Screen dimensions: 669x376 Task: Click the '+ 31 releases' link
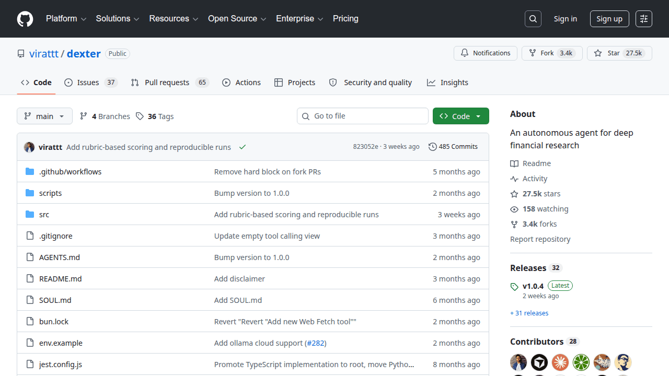tap(529, 313)
